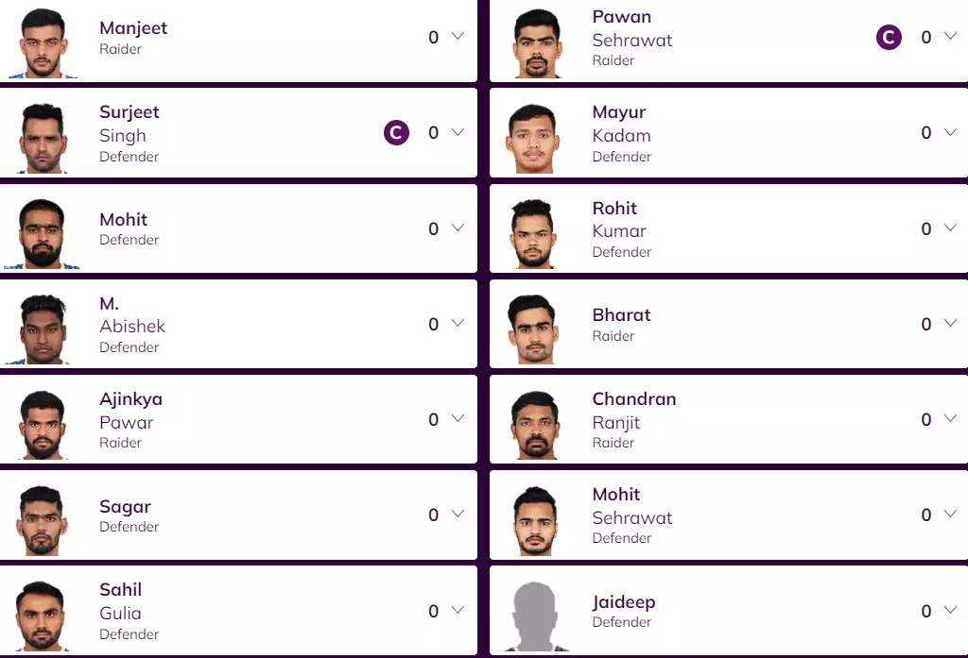968x658 pixels.
Task: Expand Bharat's raider stats arrow
Action: click(x=951, y=324)
